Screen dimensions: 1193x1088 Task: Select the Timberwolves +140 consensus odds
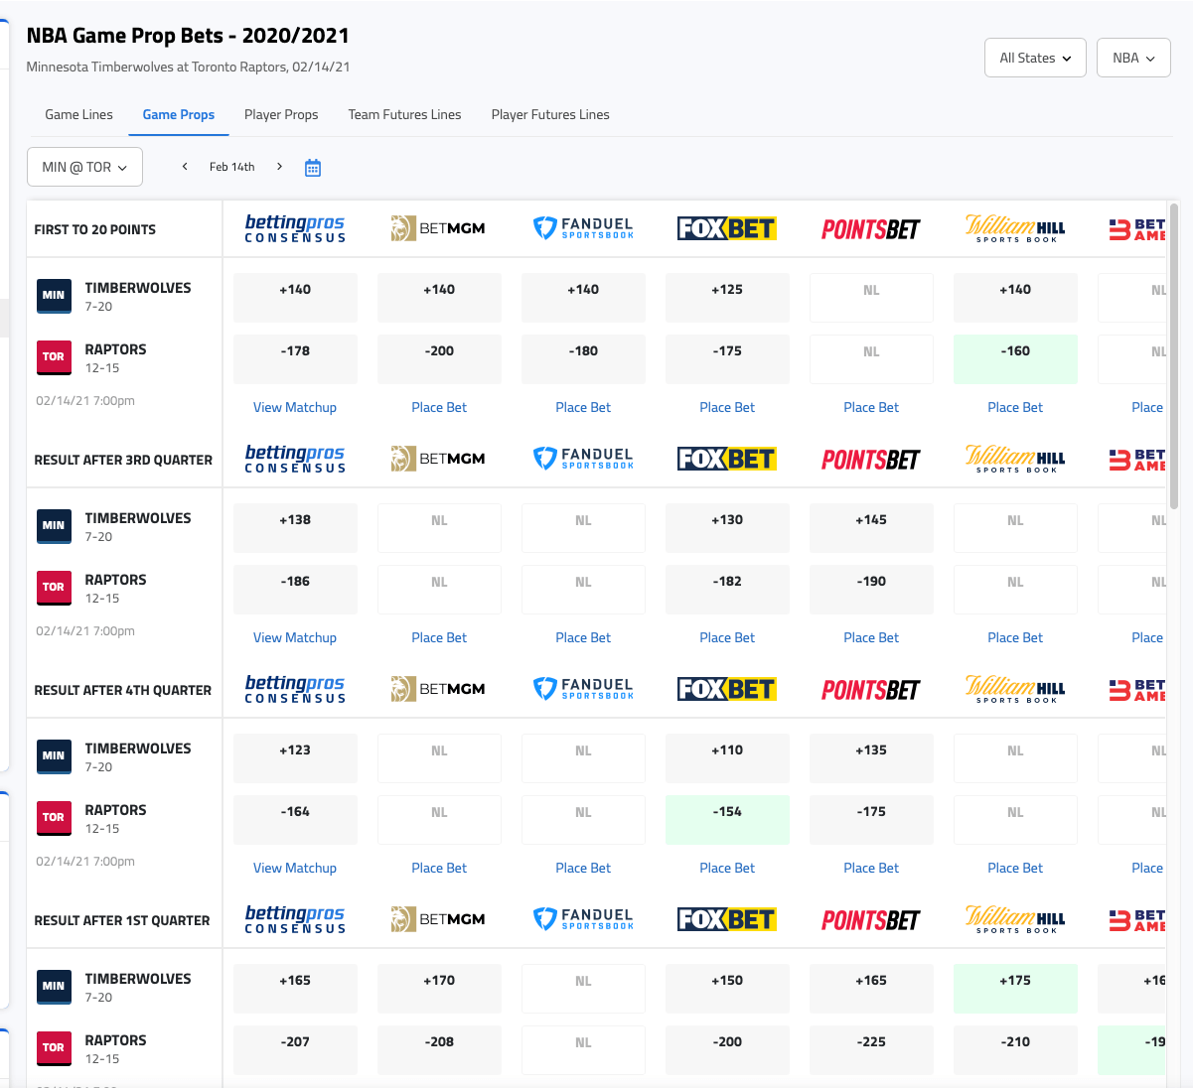pos(295,297)
